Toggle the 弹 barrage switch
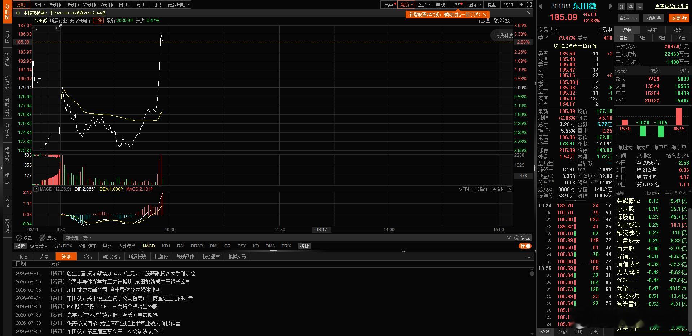The image size is (692, 336). 525,246
